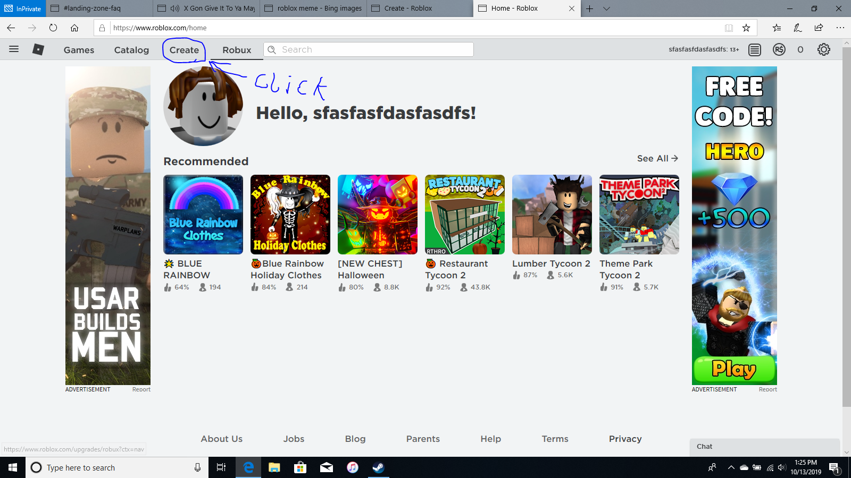This screenshot has width=851, height=478.
Task: Open the Games menu item
Action: (x=79, y=50)
